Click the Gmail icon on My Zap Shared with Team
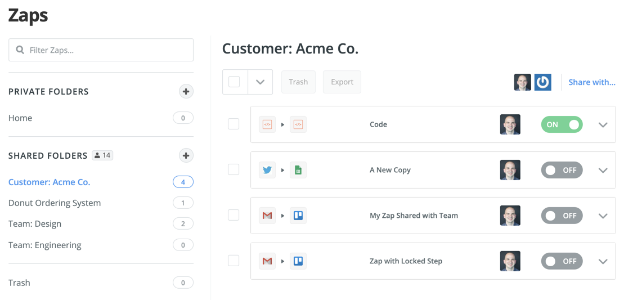Viewport: 624px width, 300px height. pyautogui.click(x=267, y=216)
